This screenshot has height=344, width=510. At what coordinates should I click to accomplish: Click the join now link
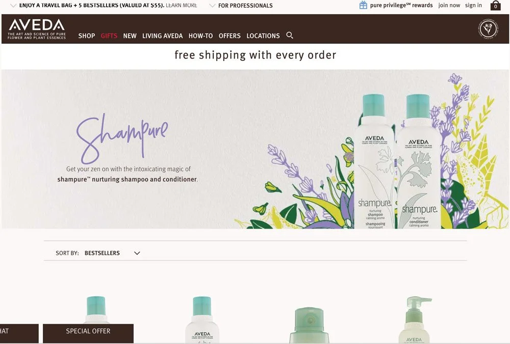(x=449, y=5)
